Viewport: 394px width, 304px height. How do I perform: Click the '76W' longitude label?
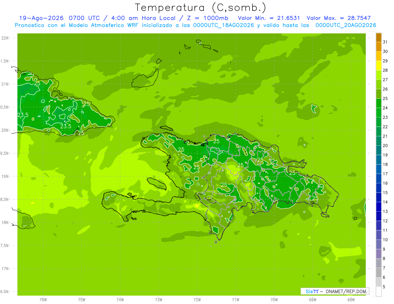tap(43, 300)
